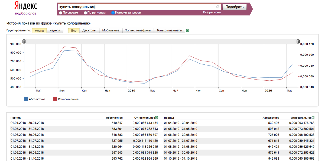Click the red Относительное legend square
This screenshot has width=325, height=161.
click(55, 99)
